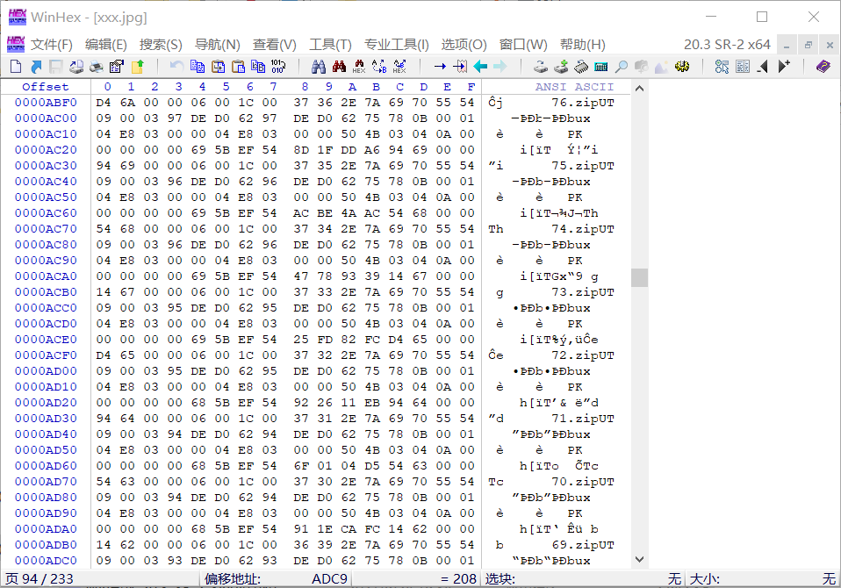Click the 偏移地址 ADC9 status field
This screenshot has height=588, width=841.
click(277, 579)
